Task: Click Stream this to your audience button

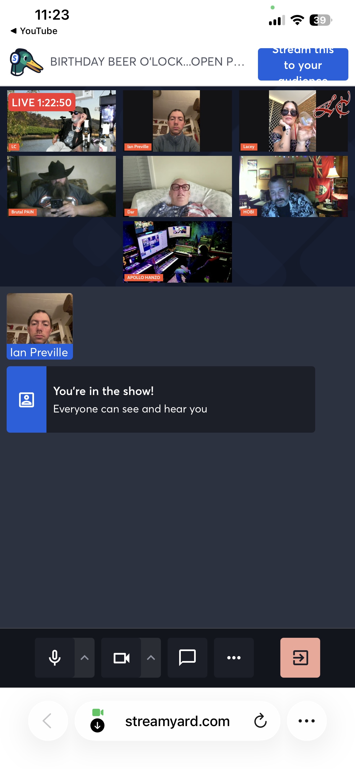Action: (302, 64)
